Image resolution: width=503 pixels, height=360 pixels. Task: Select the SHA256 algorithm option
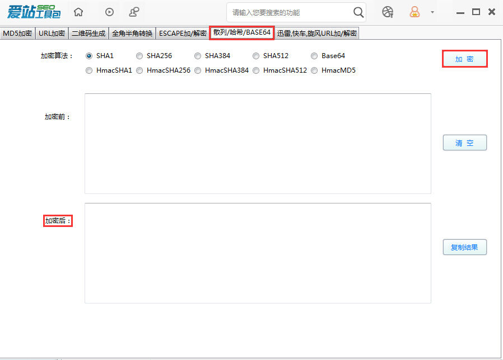(x=139, y=56)
